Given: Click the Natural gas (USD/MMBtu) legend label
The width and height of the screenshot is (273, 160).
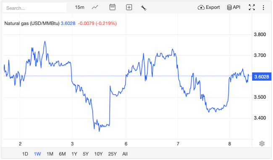Looking at the screenshot, I should point(32,24).
